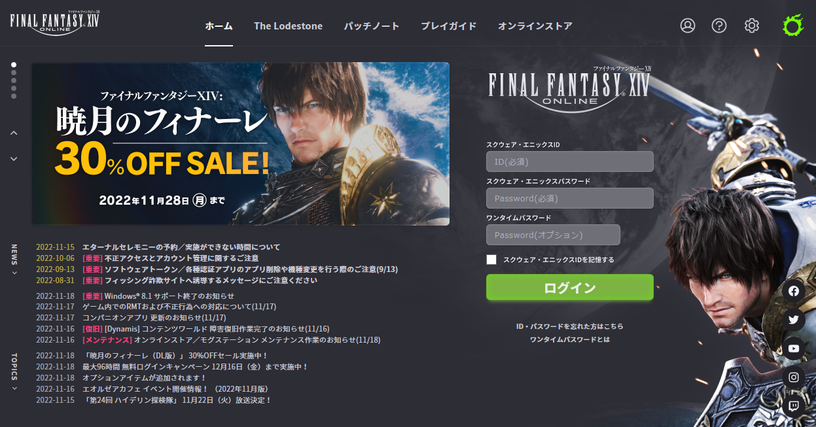Open the Twitch social icon

point(794,406)
